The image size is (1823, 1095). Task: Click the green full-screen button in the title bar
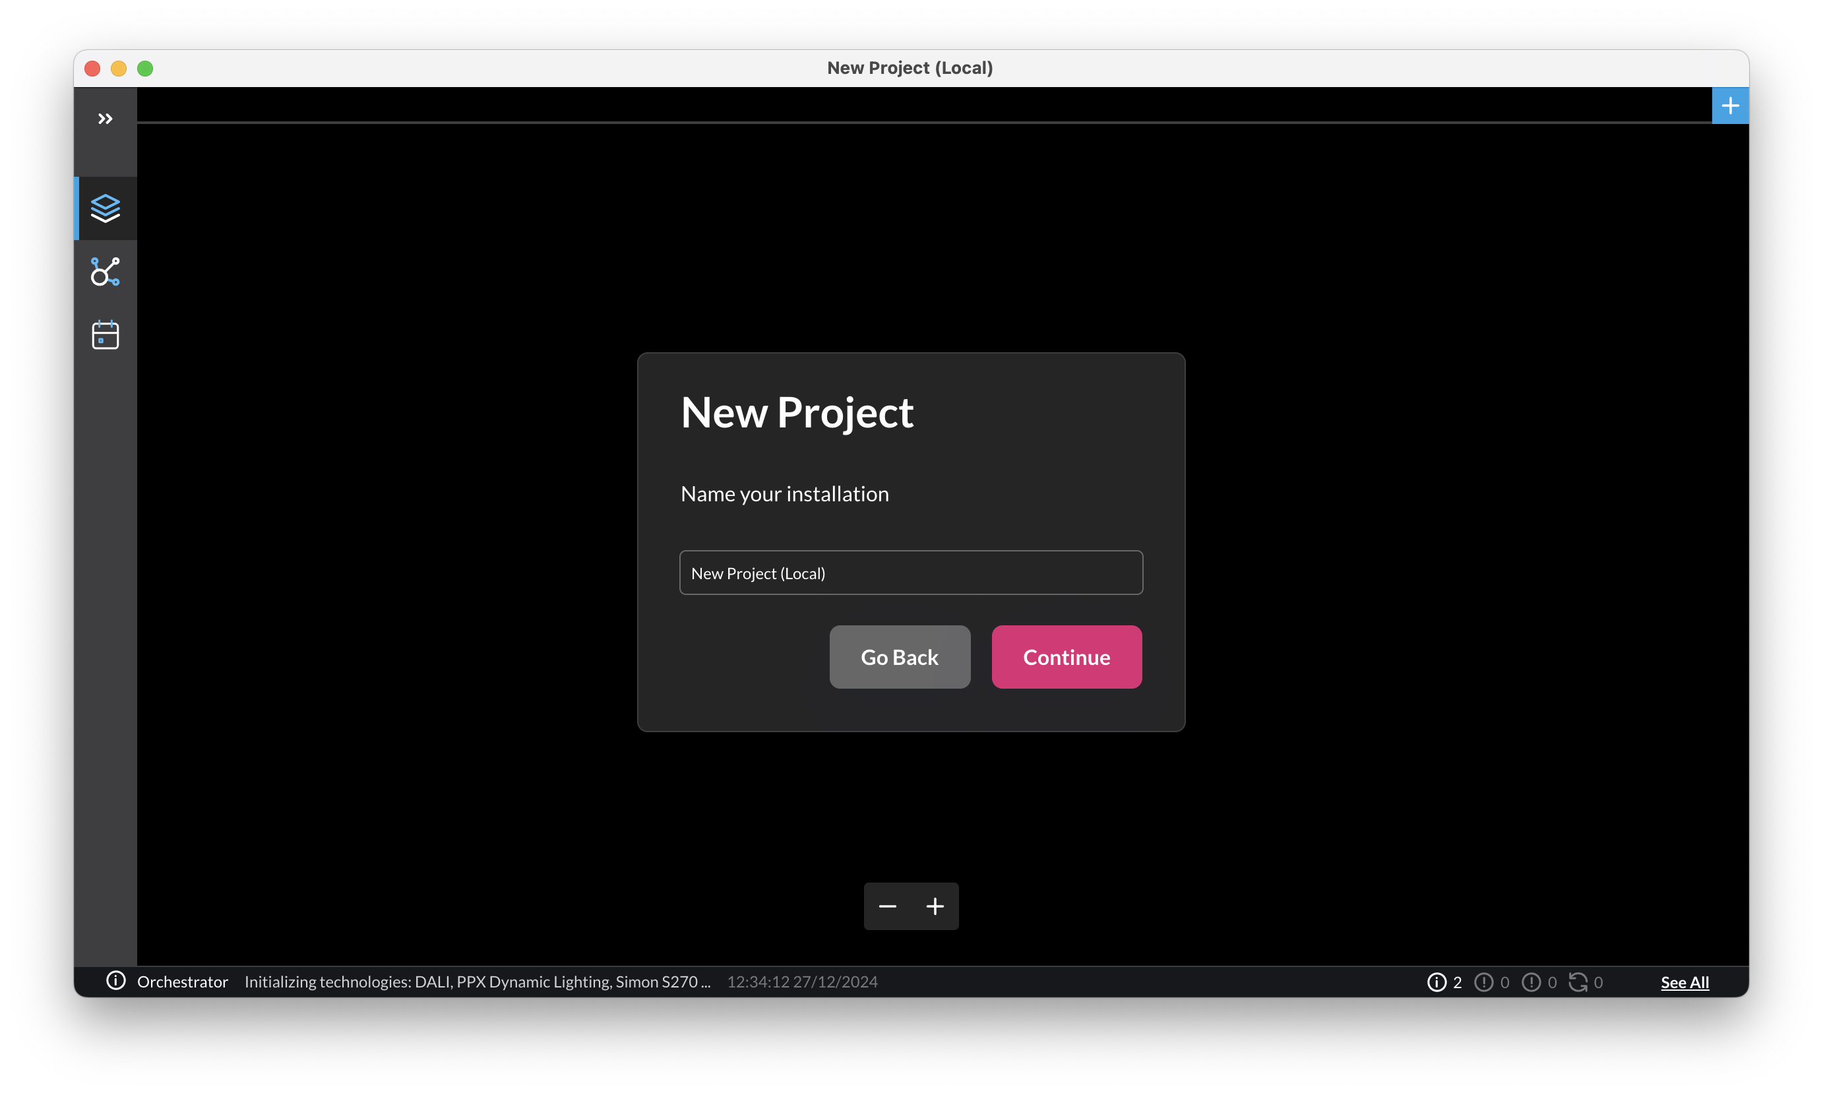click(x=144, y=68)
